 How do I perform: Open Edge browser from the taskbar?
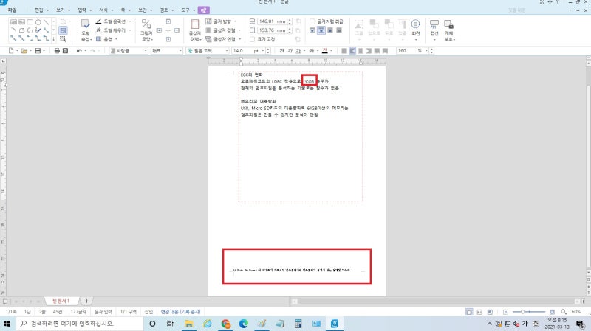pyautogui.click(x=244, y=324)
